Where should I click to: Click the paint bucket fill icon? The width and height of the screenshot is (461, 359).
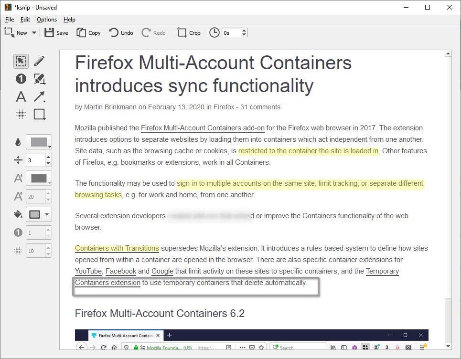[x=18, y=214]
